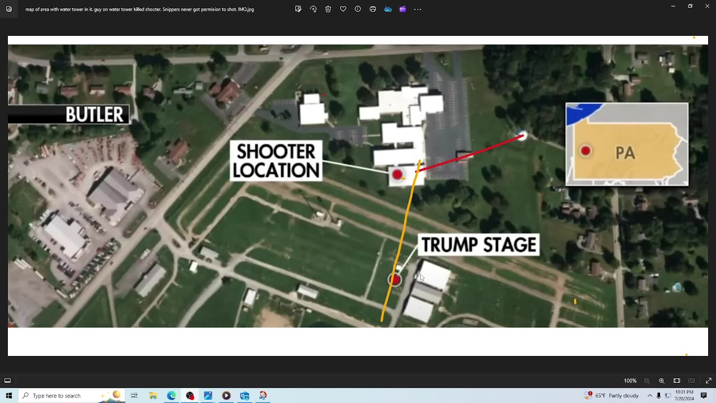Rotate the image with the rotate icon
This screenshot has width=716, height=403.
(x=313, y=9)
